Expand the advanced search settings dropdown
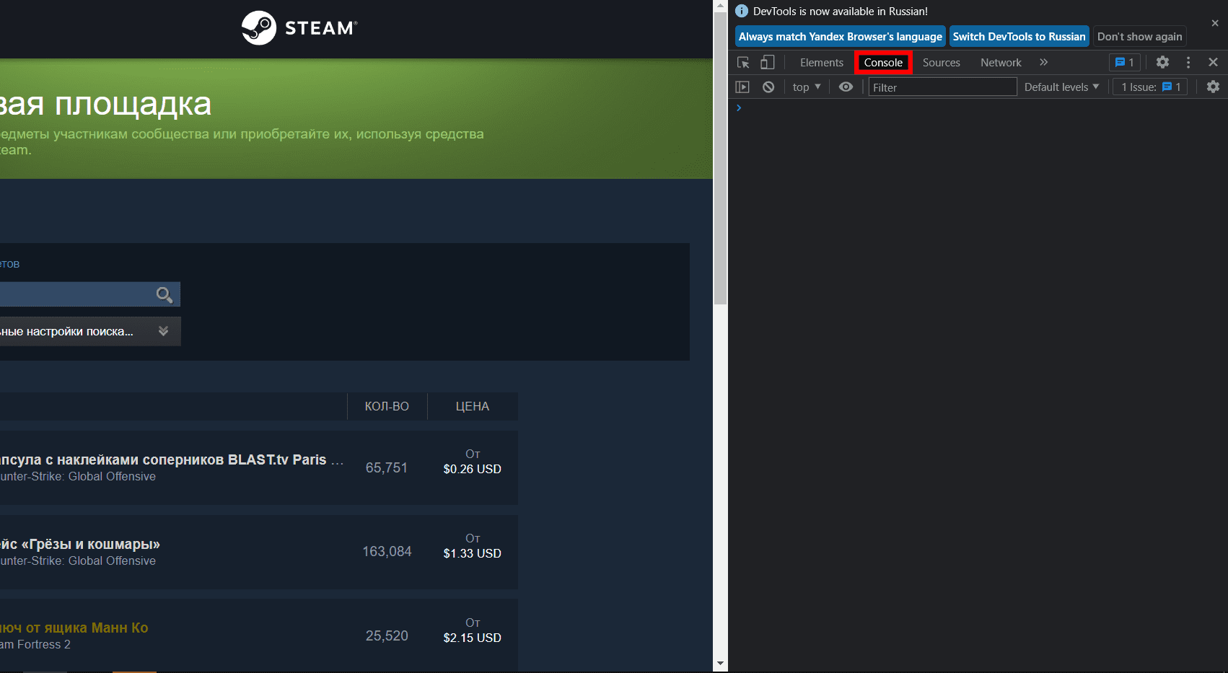The width and height of the screenshot is (1228, 673). tap(90, 332)
